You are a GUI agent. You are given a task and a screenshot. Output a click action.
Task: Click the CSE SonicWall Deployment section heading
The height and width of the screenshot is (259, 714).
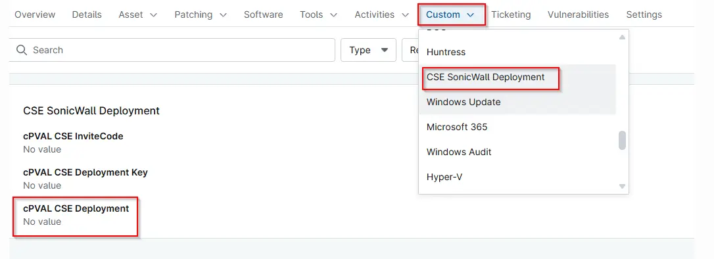[91, 110]
